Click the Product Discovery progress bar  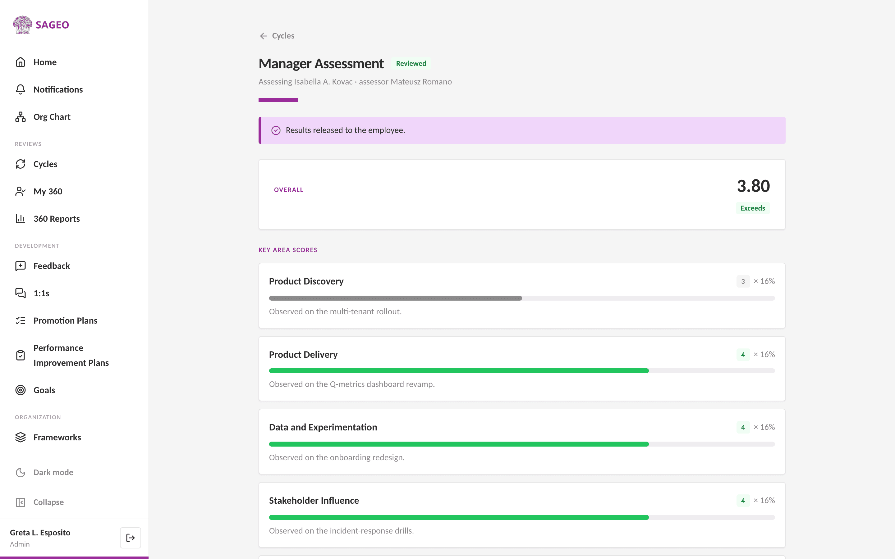(522, 298)
